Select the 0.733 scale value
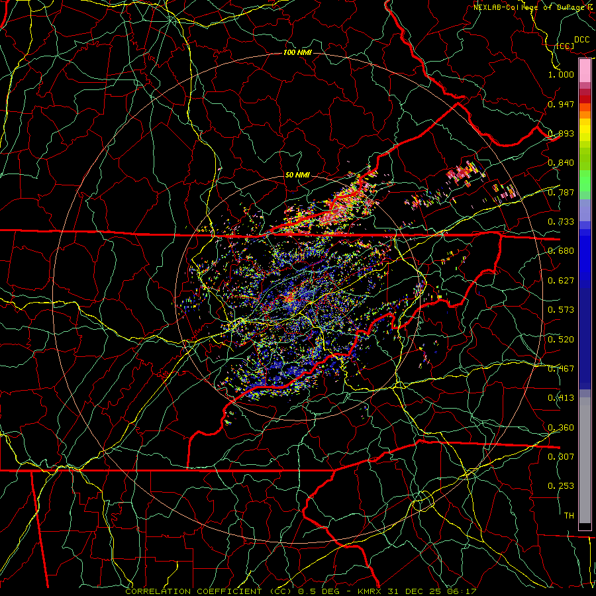The height and width of the screenshot is (596, 596). [561, 222]
